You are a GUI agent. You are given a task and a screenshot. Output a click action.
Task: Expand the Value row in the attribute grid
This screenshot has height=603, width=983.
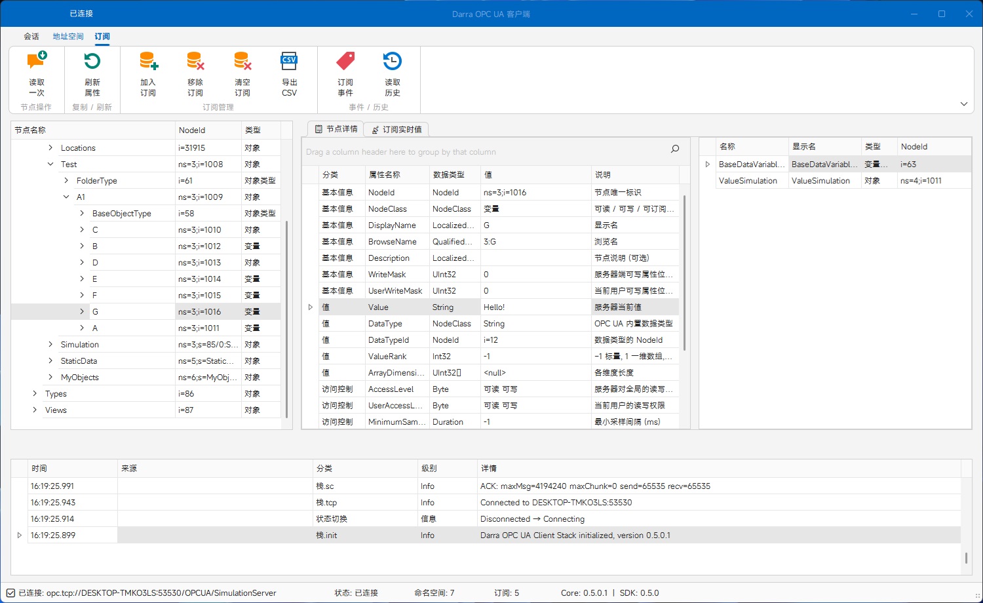[311, 307]
